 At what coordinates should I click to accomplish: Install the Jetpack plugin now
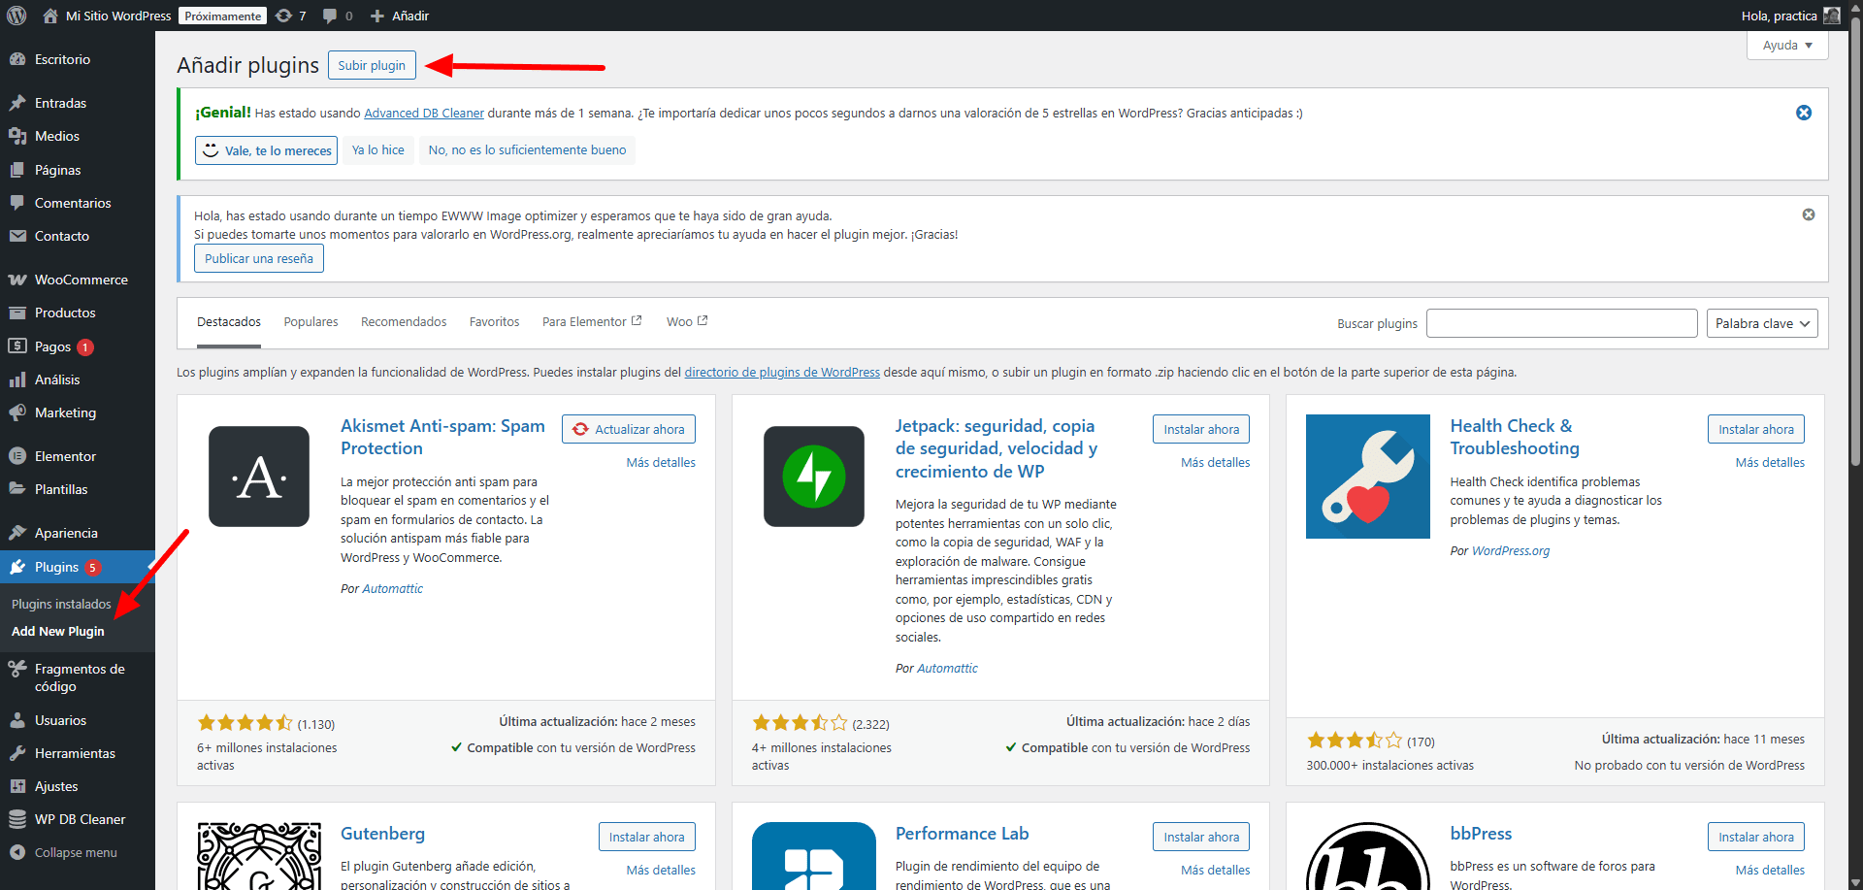[x=1201, y=429]
